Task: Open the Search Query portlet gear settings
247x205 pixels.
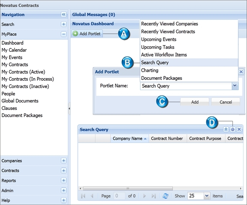Action: pos(233,129)
